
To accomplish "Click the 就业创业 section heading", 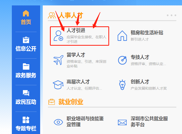I will (71, 102).
